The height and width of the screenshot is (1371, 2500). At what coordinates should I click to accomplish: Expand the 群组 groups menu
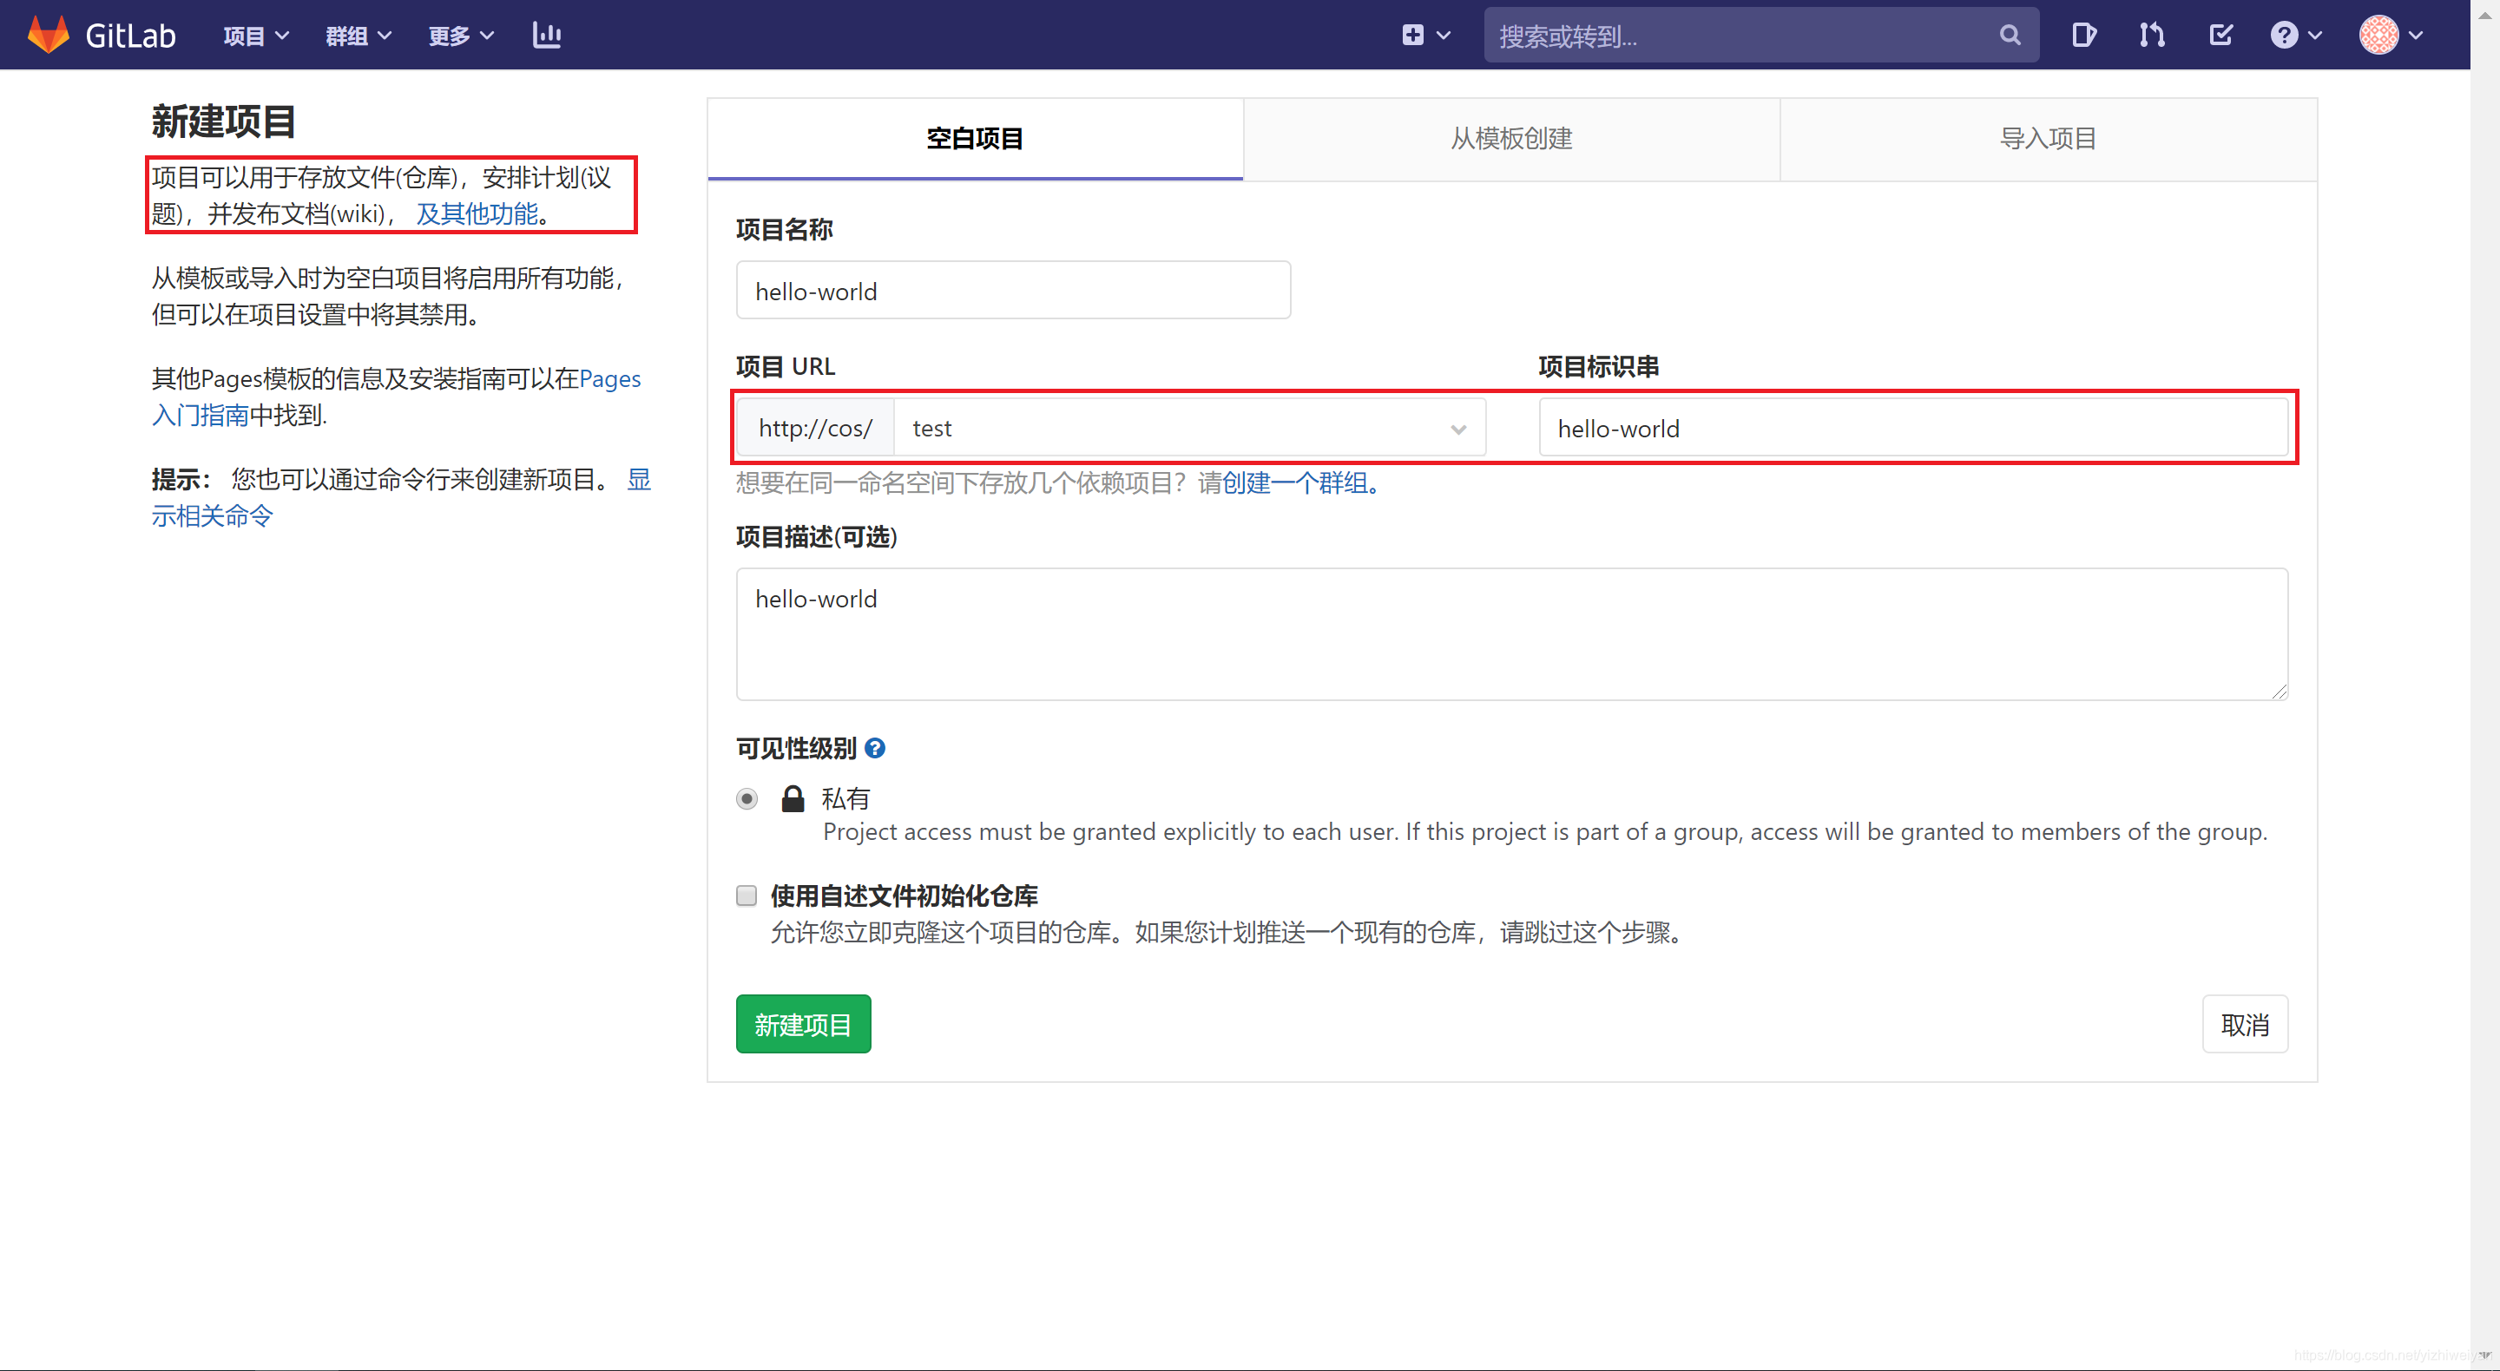tap(359, 36)
